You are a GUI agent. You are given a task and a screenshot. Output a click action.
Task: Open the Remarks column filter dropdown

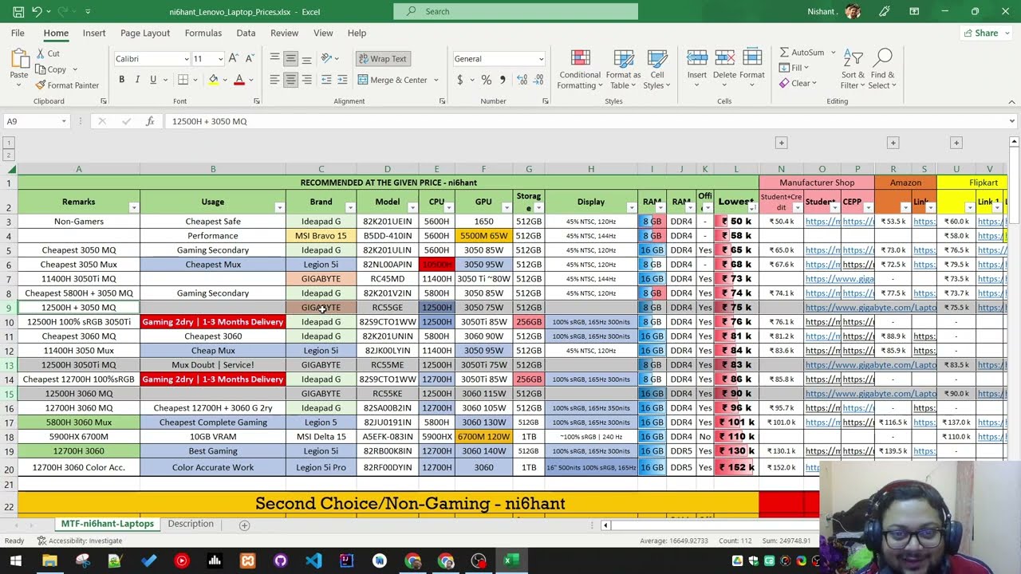click(133, 207)
